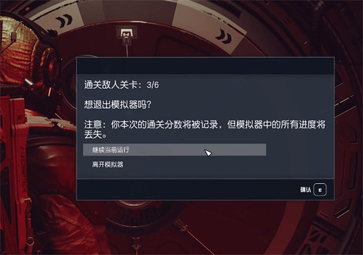Select the 继续当前运行 option

175,150
